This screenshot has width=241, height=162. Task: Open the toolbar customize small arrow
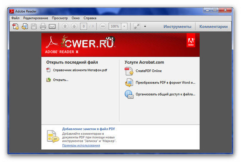coord(145,26)
